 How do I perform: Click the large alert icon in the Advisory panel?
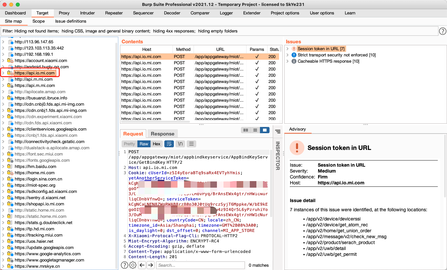[x=297, y=148]
